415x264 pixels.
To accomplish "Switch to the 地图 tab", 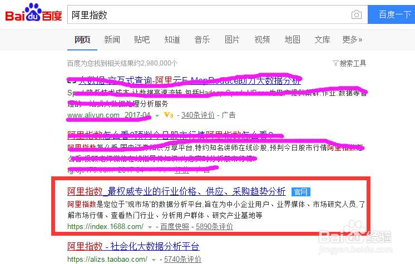I will pyautogui.click(x=292, y=39).
